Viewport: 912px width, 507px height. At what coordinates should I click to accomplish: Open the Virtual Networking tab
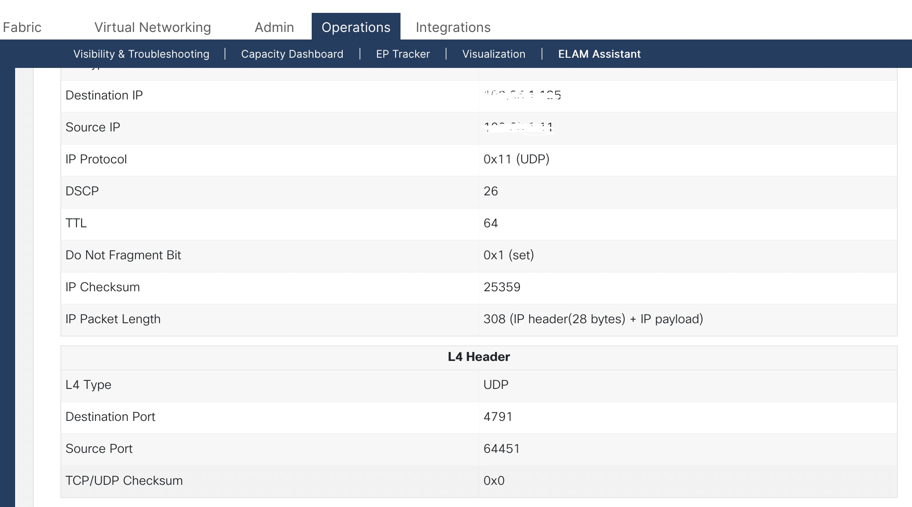click(152, 27)
